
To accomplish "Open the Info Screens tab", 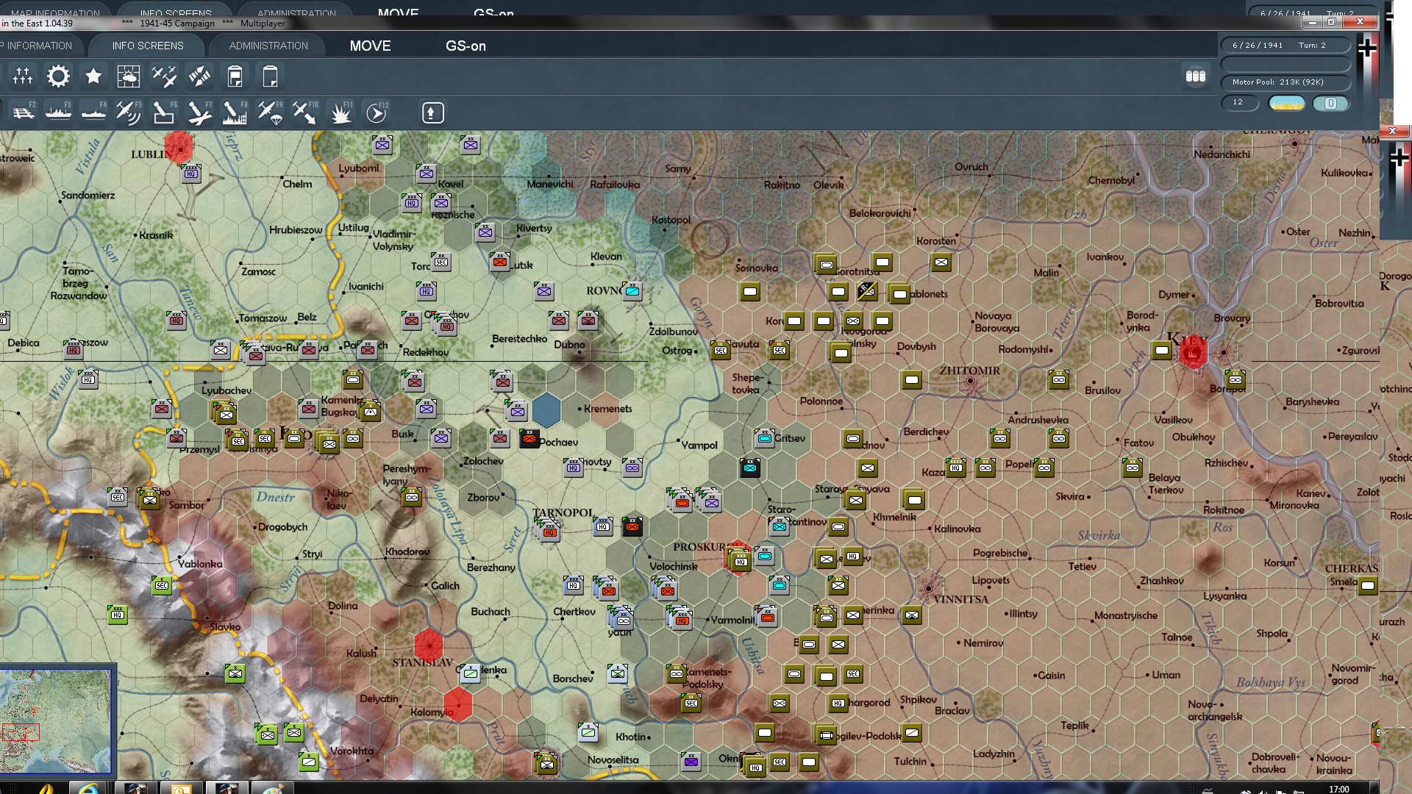I will pos(148,46).
